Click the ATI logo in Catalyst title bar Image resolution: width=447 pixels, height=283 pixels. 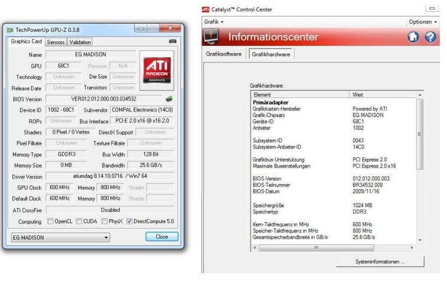[x=205, y=10]
